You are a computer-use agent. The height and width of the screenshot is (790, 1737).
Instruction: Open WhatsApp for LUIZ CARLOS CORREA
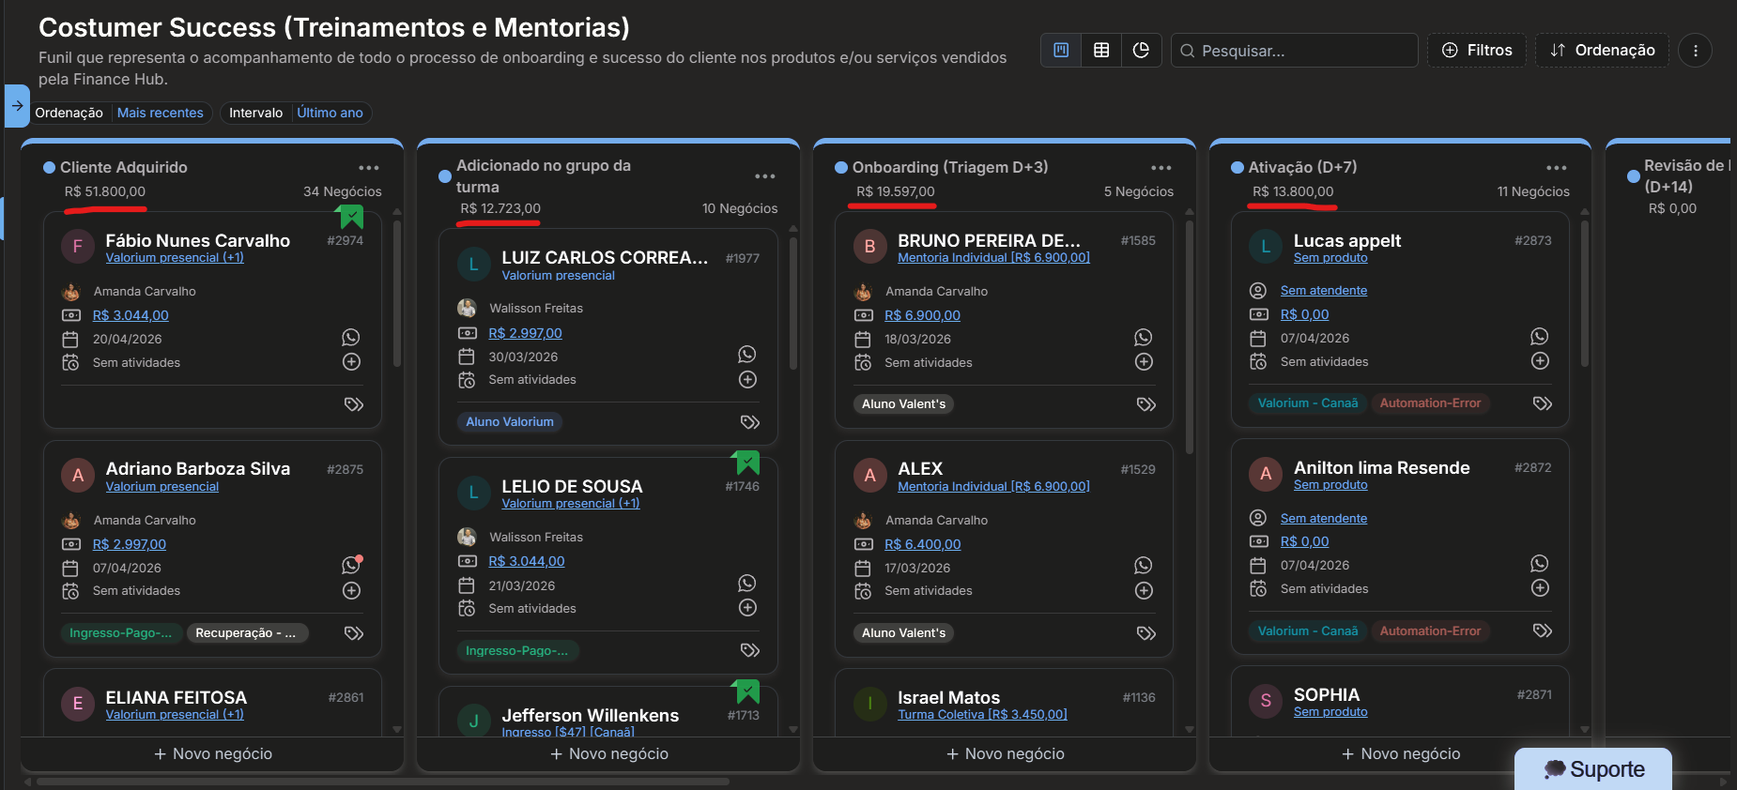747,354
